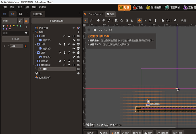Select the rotate tool in toolbar
The width and height of the screenshot is (196, 134).
click(x=104, y=20)
